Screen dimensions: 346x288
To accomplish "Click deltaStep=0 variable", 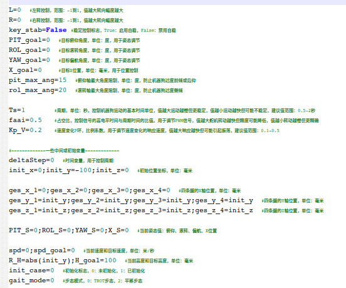I will (x=31, y=160).
